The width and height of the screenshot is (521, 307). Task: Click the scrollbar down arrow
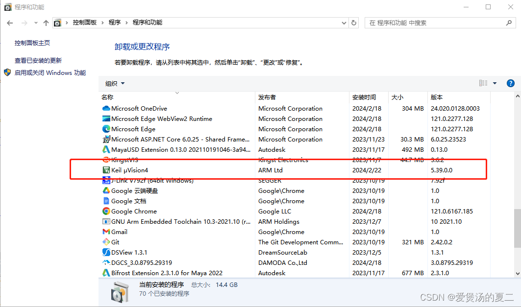click(518, 274)
